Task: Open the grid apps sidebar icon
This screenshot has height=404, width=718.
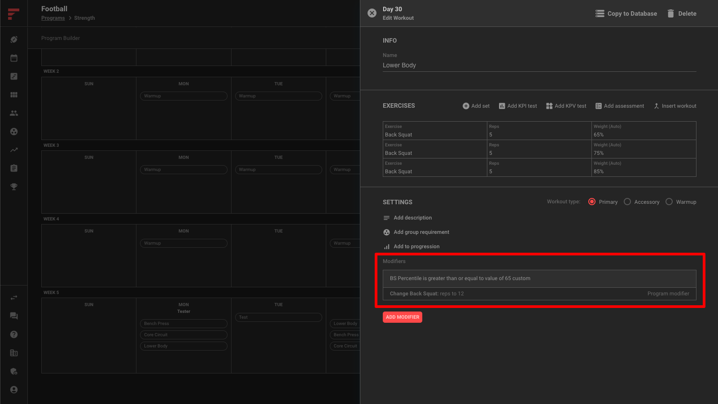Action: [14, 95]
